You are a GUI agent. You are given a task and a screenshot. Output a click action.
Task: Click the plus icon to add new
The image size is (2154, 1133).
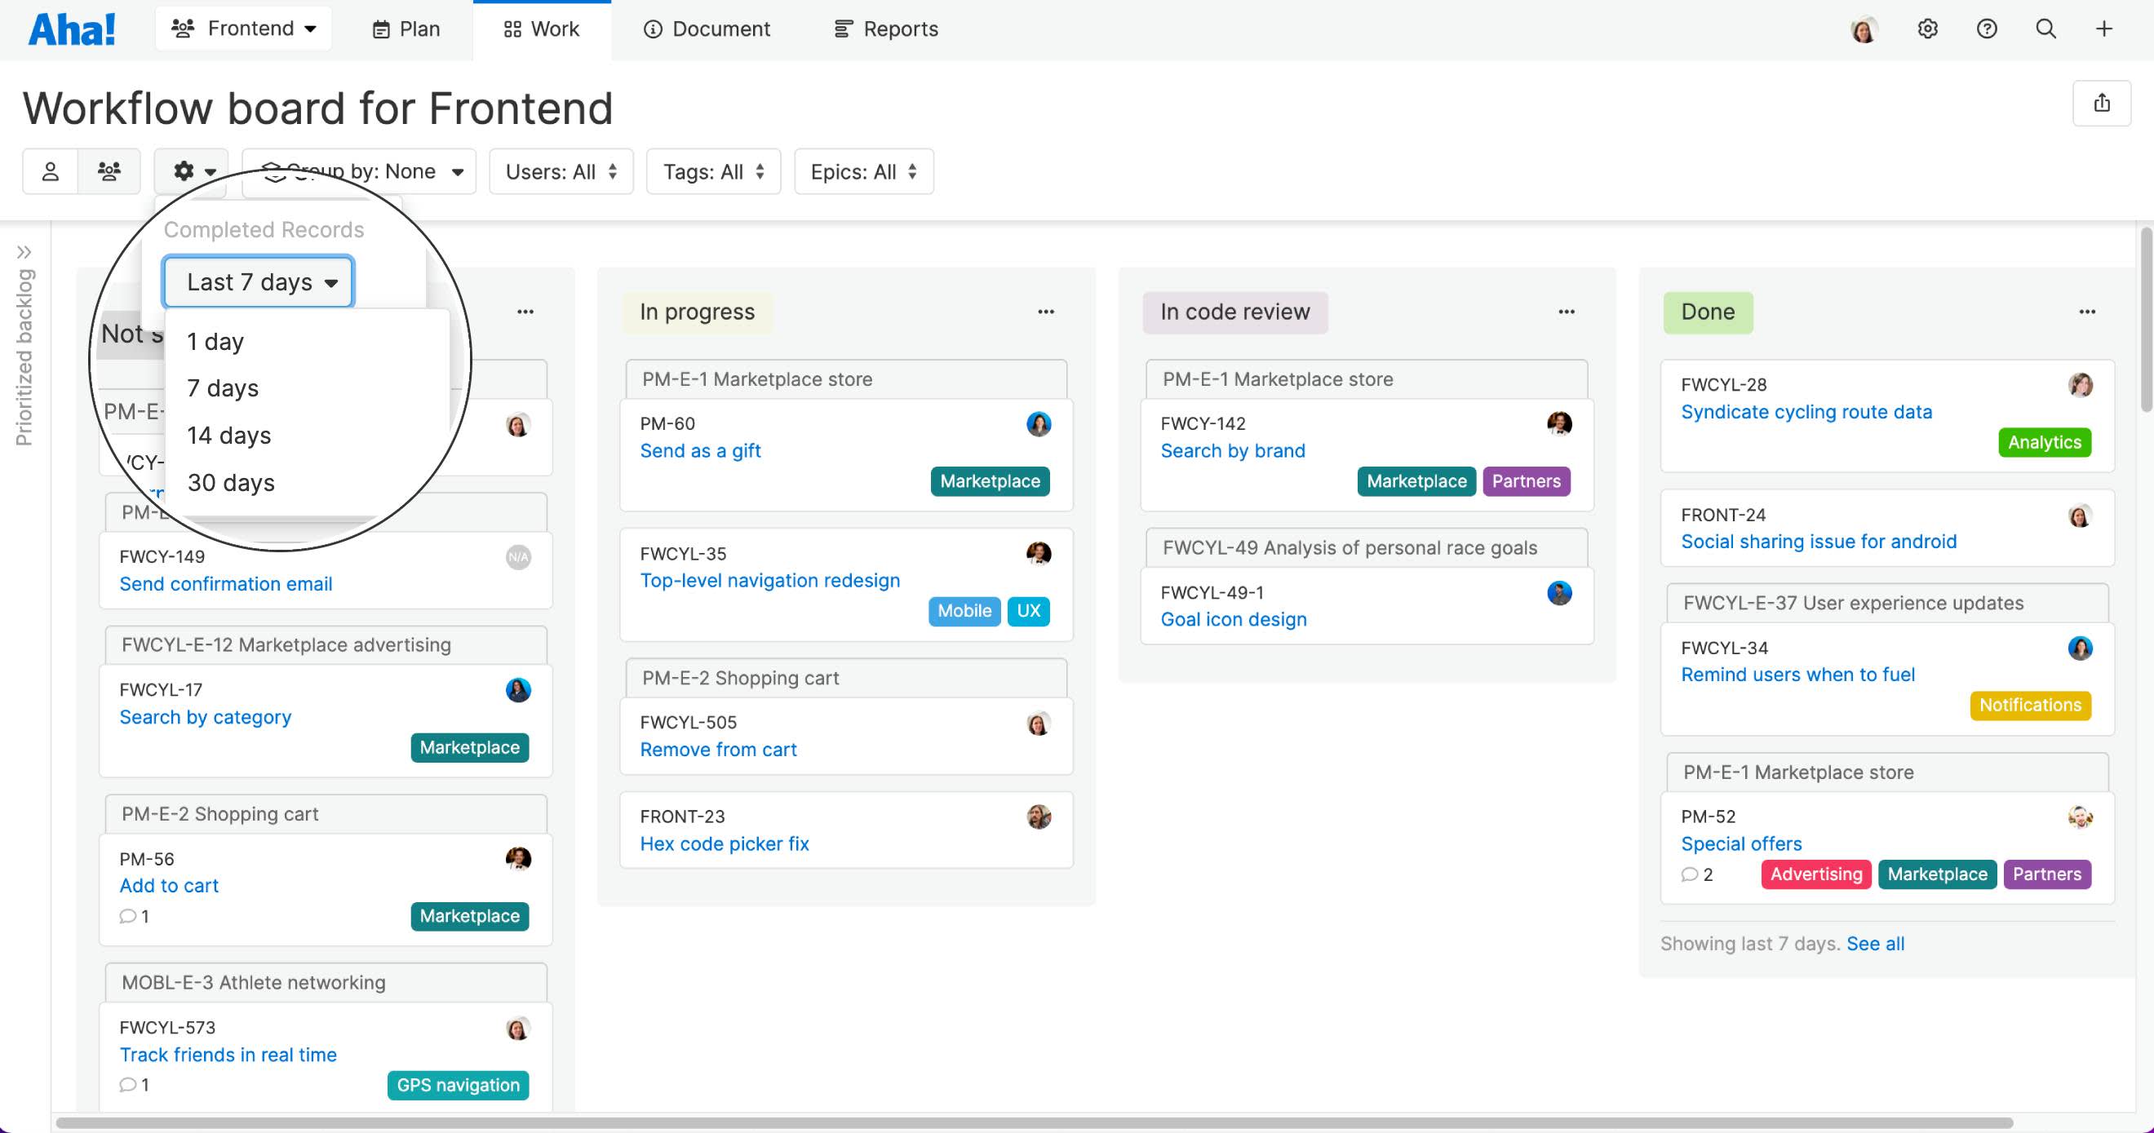coord(2104,29)
